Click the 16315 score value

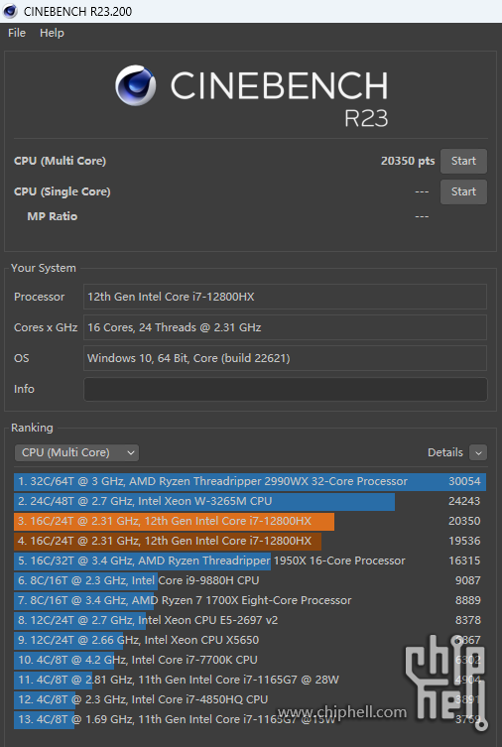(x=464, y=560)
